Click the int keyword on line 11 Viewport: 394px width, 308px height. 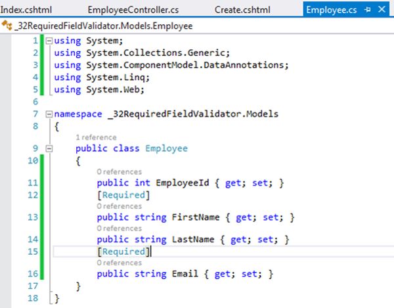(x=142, y=183)
